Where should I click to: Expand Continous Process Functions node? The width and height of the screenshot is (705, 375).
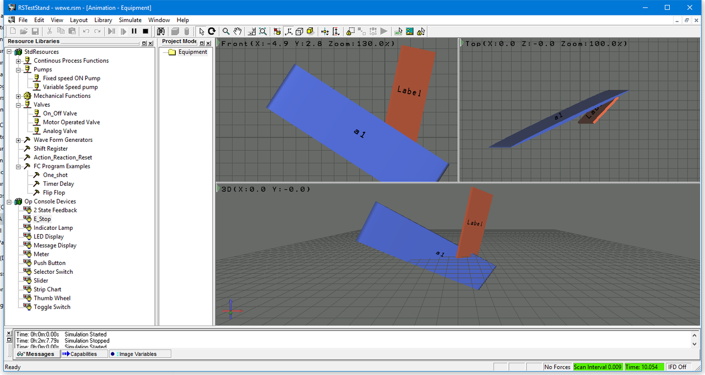pos(19,60)
